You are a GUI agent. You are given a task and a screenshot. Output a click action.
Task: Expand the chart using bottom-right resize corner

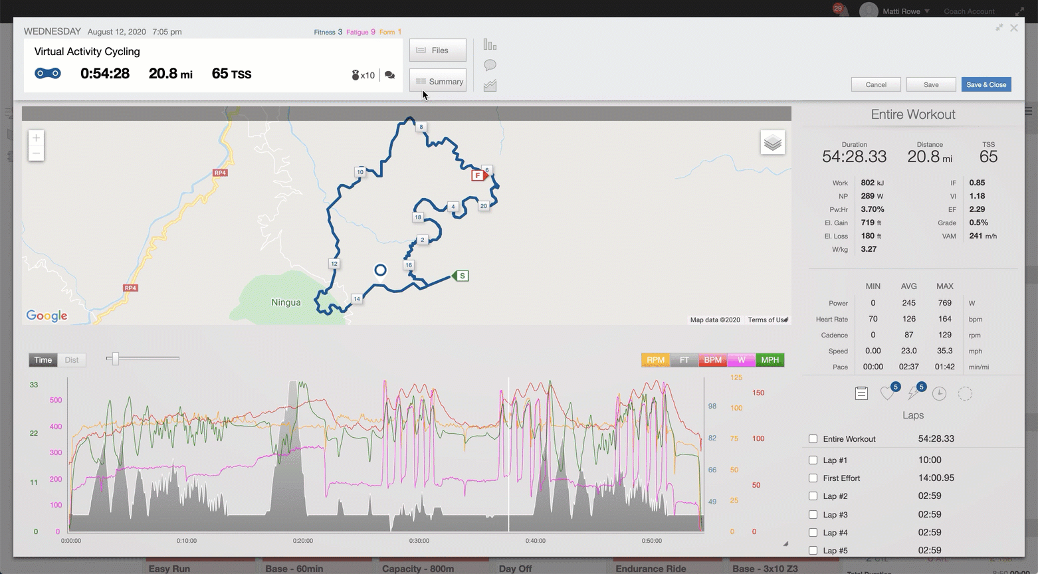coord(785,543)
